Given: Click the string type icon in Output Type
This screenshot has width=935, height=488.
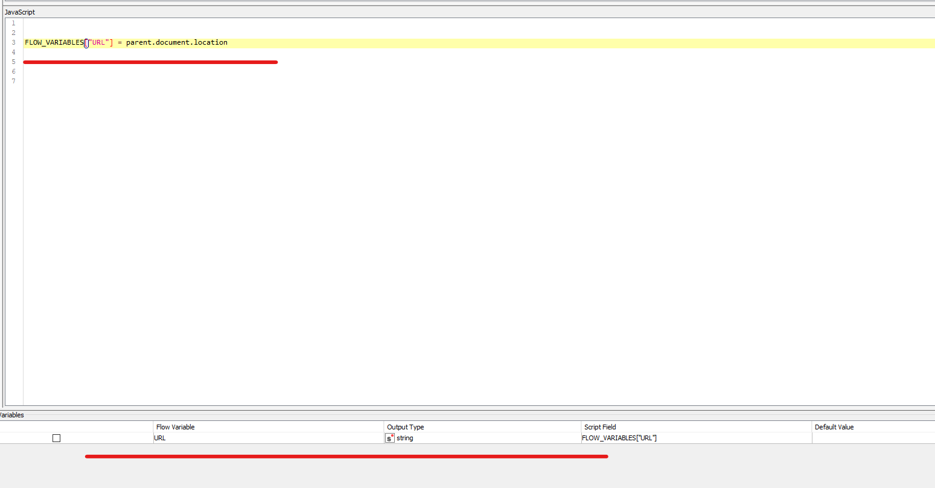Looking at the screenshot, I should coord(390,438).
